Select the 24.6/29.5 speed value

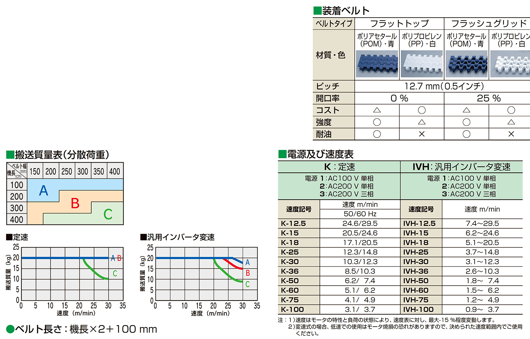pyautogui.click(x=360, y=223)
